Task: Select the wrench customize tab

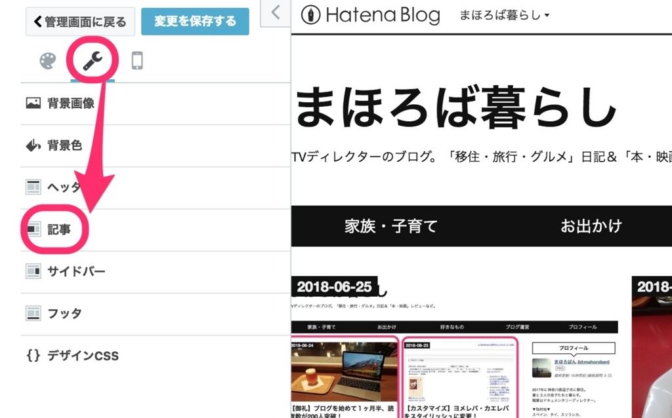Action: (93, 61)
